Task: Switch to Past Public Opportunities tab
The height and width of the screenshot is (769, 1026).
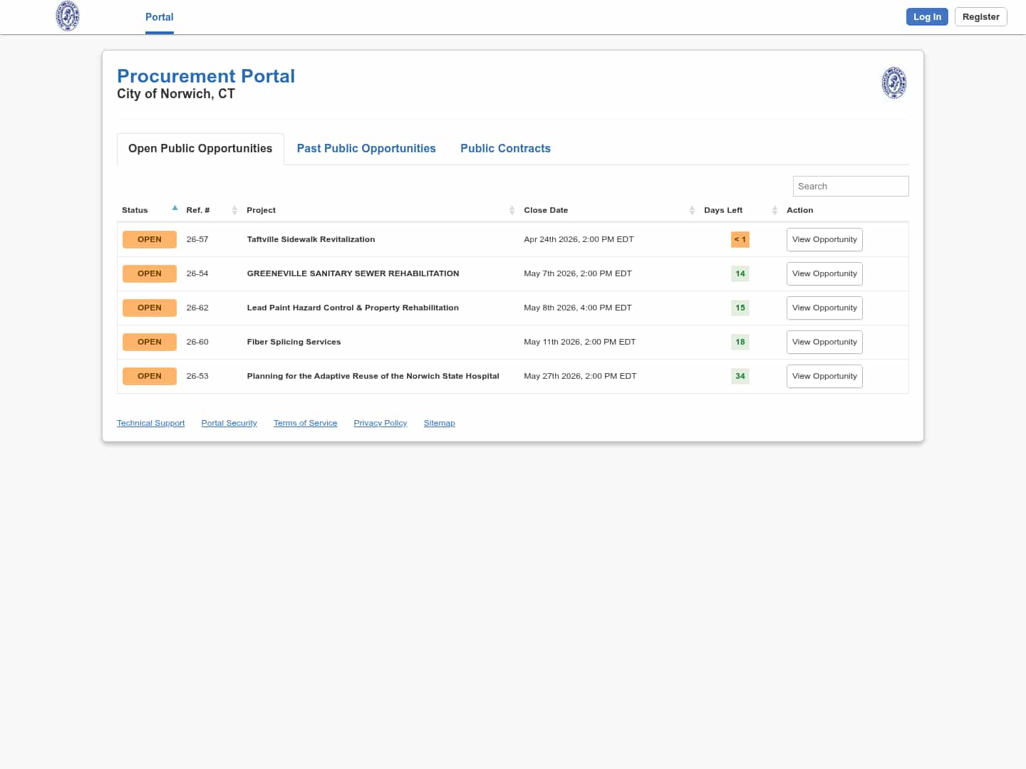Action: [x=366, y=149]
